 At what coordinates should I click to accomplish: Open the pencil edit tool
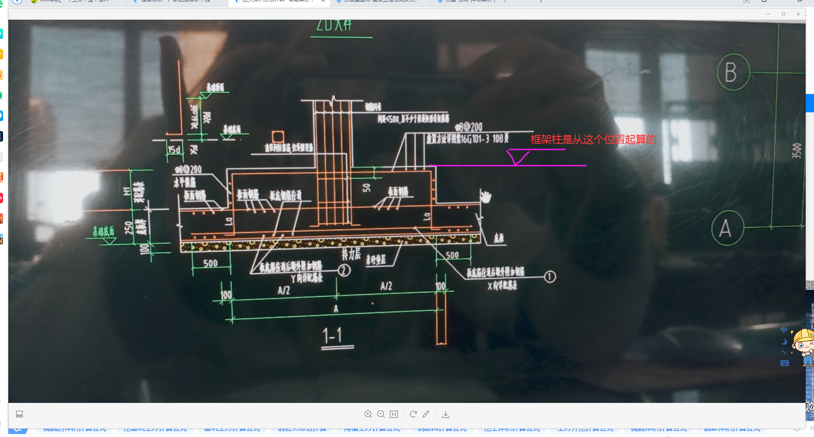point(426,414)
